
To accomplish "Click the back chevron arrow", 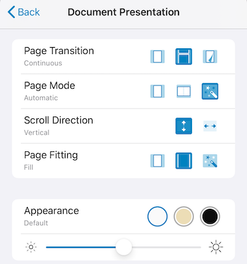I will pyautogui.click(x=11, y=12).
